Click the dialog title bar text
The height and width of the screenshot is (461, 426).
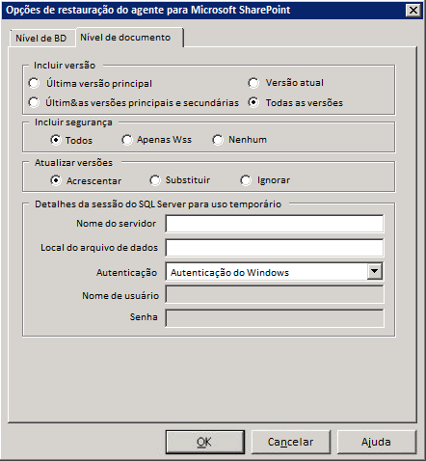148,10
